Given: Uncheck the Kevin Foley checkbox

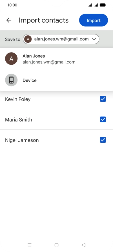Looking at the screenshot, I should (103, 99).
